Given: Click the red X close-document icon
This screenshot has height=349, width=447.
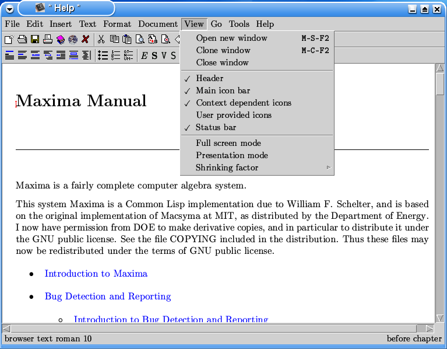Looking at the screenshot, I should point(85,39).
